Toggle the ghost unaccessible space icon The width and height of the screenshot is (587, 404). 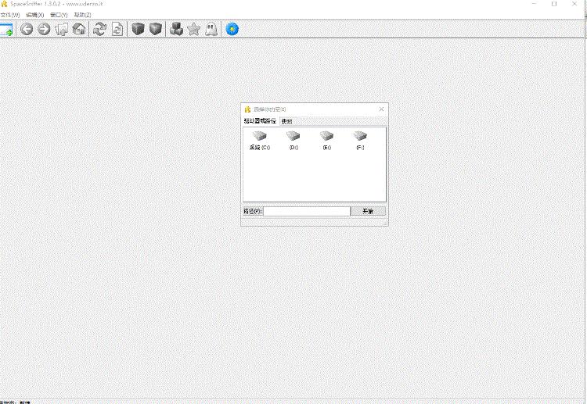pyautogui.click(x=211, y=29)
